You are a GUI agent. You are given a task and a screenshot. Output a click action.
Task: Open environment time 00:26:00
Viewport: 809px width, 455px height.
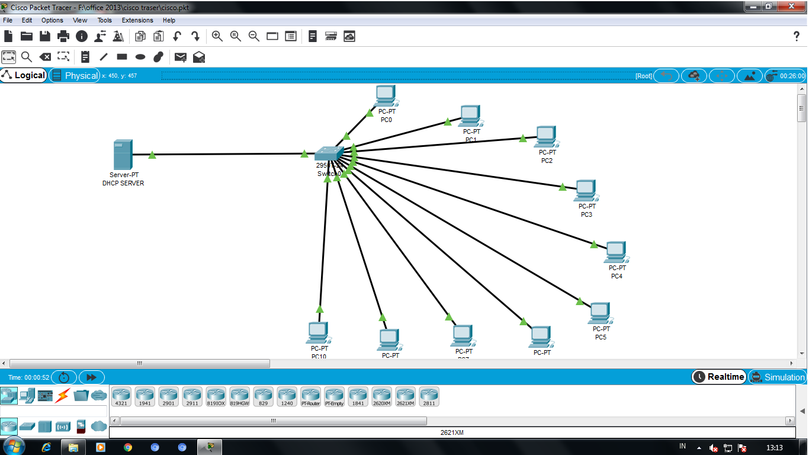pos(786,76)
